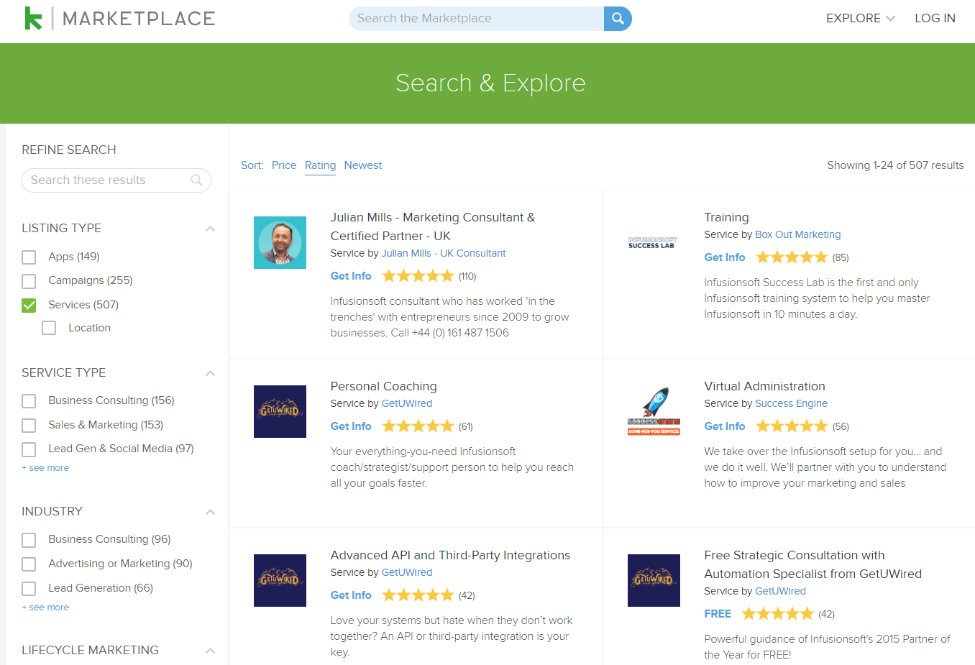975x665 pixels.
Task: Focus the Search the Marketplace field
Action: (477, 19)
